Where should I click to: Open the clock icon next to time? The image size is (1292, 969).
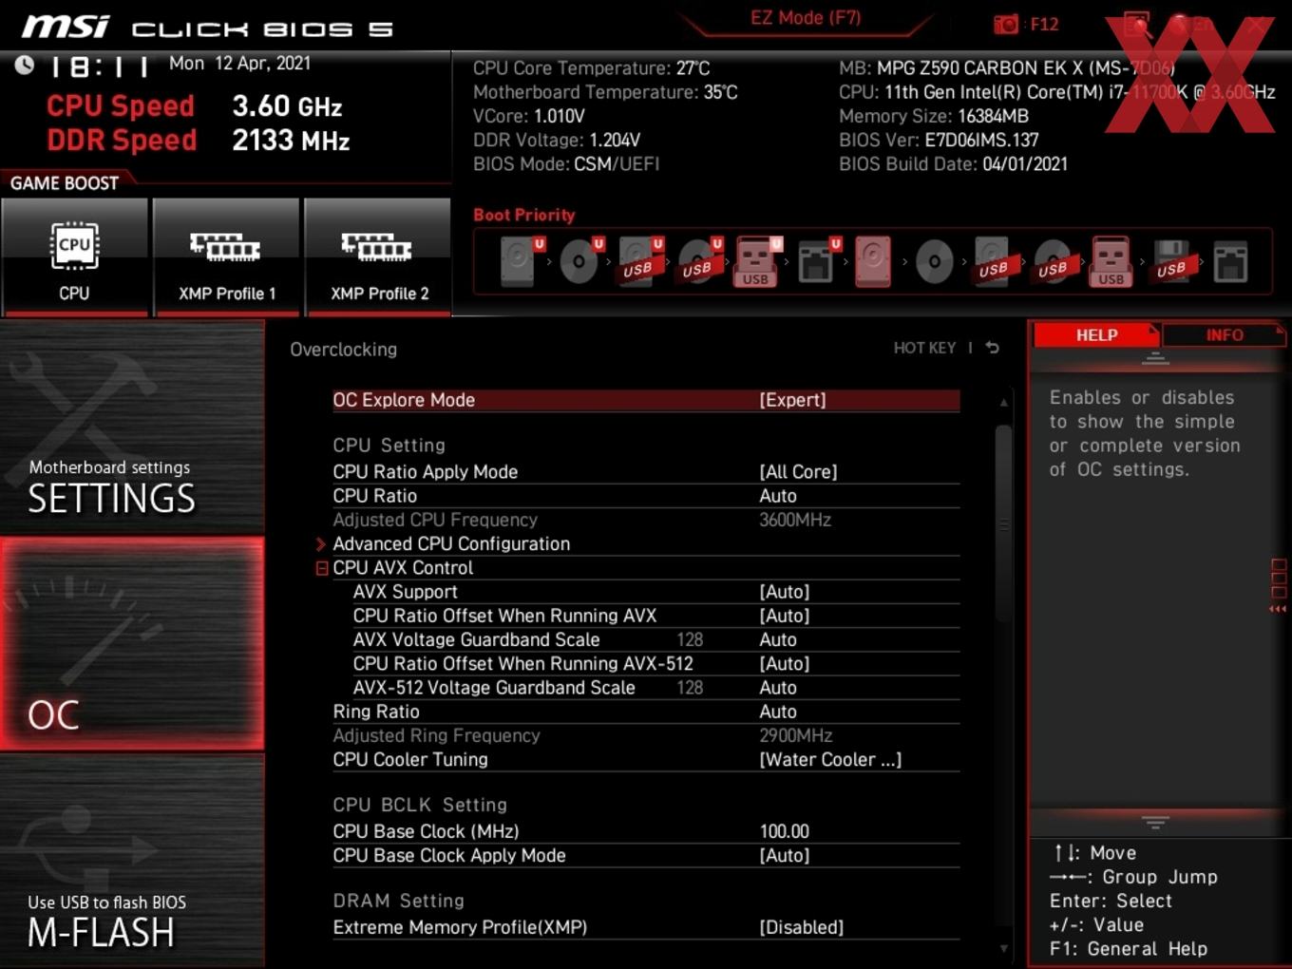coord(25,65)
